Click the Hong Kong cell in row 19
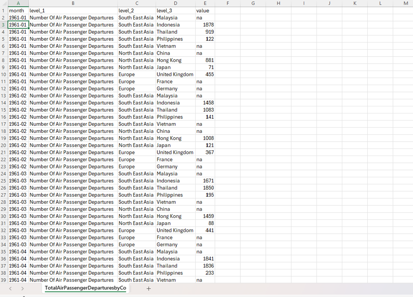 tap(175, 138)
